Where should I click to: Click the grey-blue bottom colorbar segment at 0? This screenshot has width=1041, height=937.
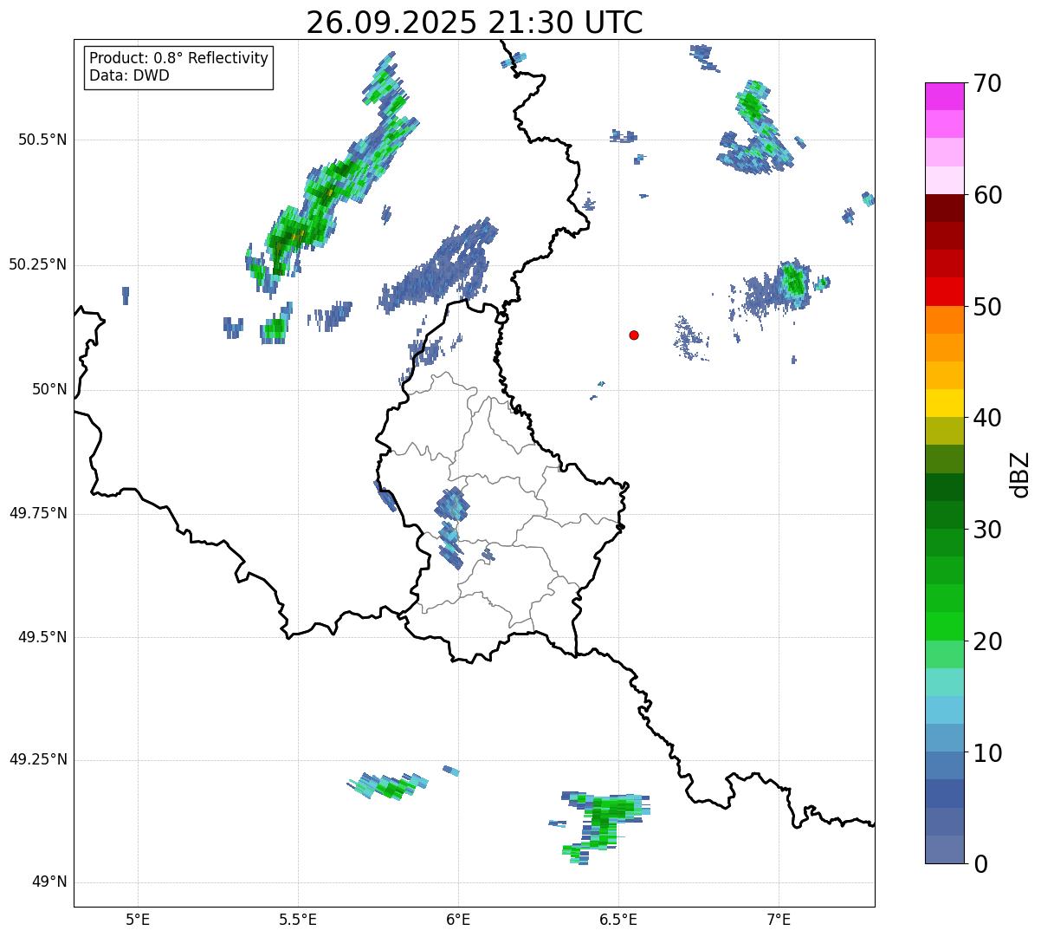pyautogui.click(x=944, y=849)
